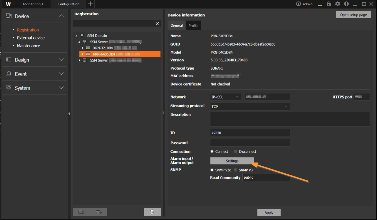Viewport: 377px width, 220px height.
Task: Click the Wisenet W logo icon
Action: [8, 4]
